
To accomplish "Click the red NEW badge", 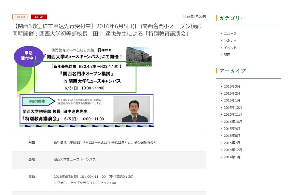I will (39, 17).
